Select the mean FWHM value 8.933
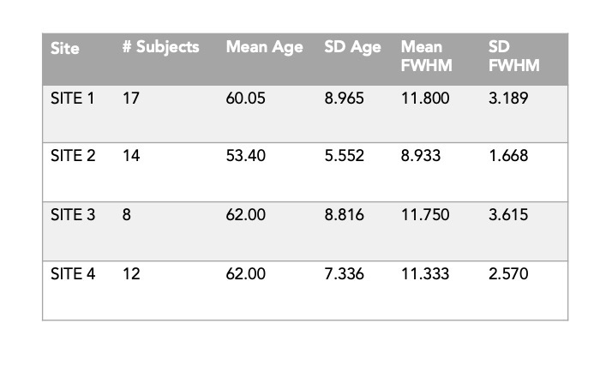 [421, 157]
